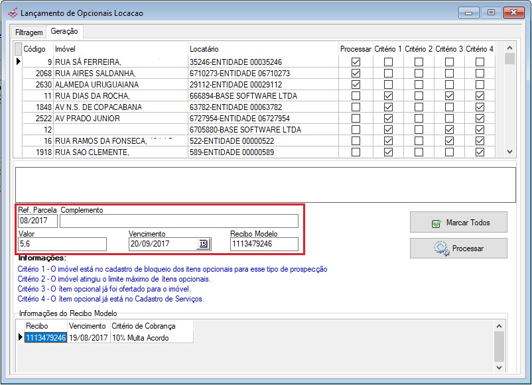Click the application icon in title bar
The width and height of the screenshot is (532, 385).
12,13
